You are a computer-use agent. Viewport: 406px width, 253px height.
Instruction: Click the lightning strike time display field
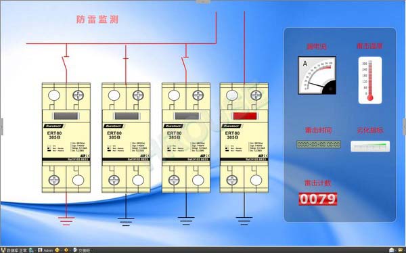(x=319, y=144)
